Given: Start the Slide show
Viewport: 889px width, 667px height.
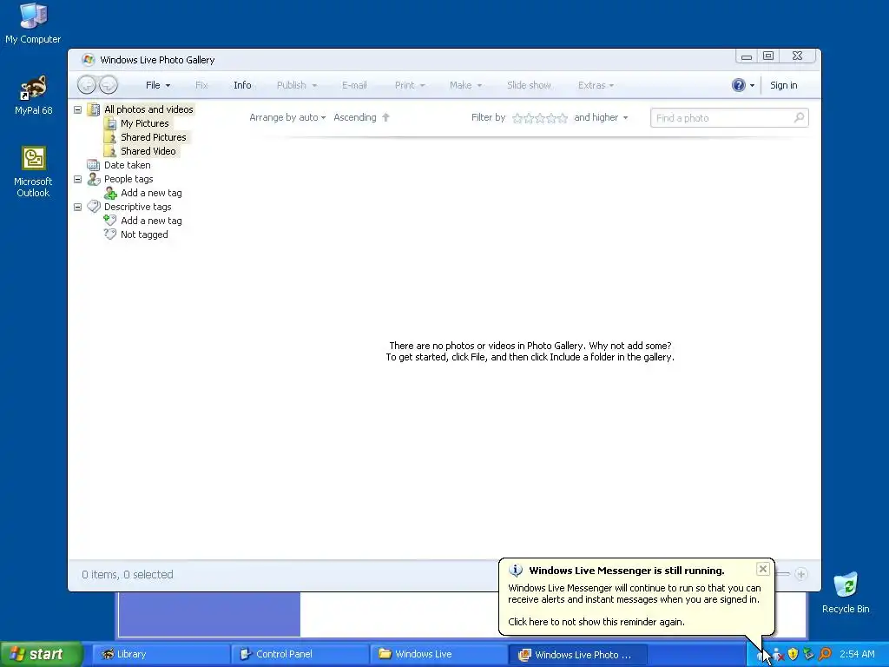Looking at the screenshot, I should coord(529,85).
